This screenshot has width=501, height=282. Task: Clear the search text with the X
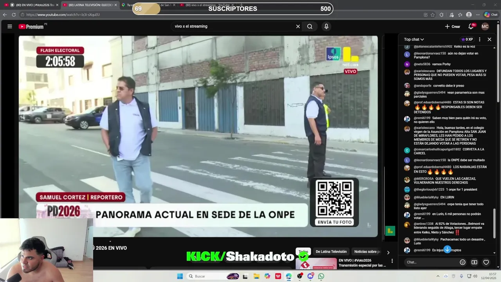pyautogui.click(x=298, y=26)
